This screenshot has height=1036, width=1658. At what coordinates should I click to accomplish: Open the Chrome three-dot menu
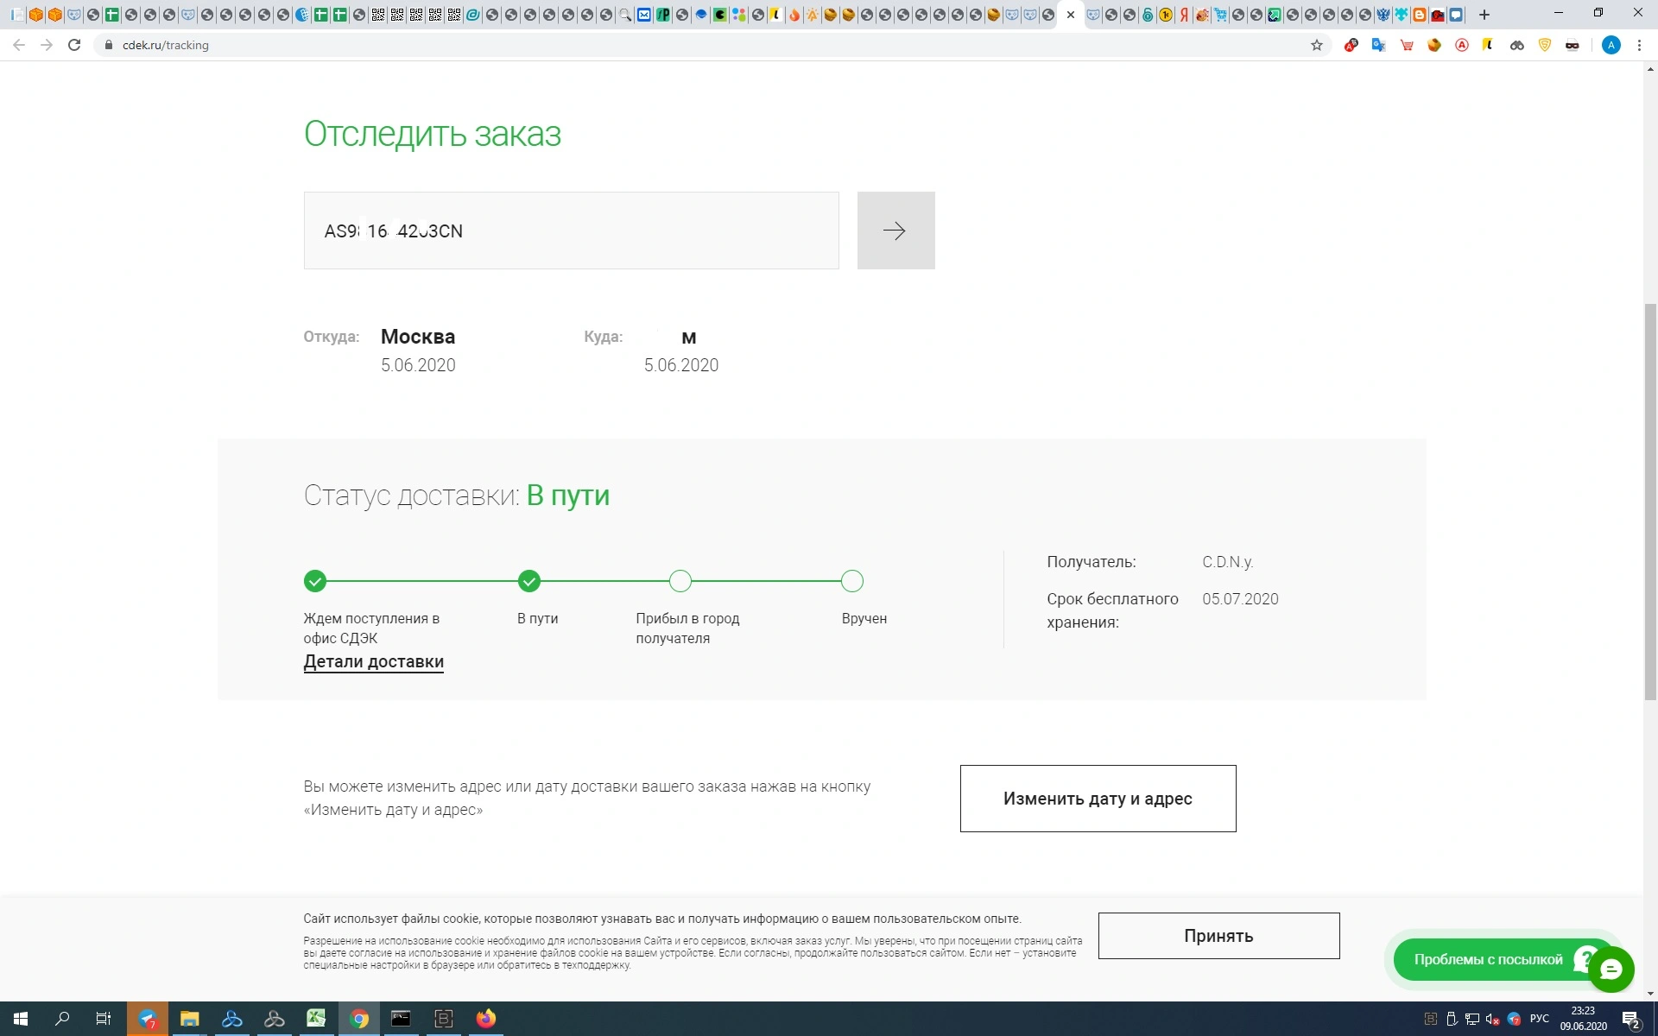point(1639,45)
